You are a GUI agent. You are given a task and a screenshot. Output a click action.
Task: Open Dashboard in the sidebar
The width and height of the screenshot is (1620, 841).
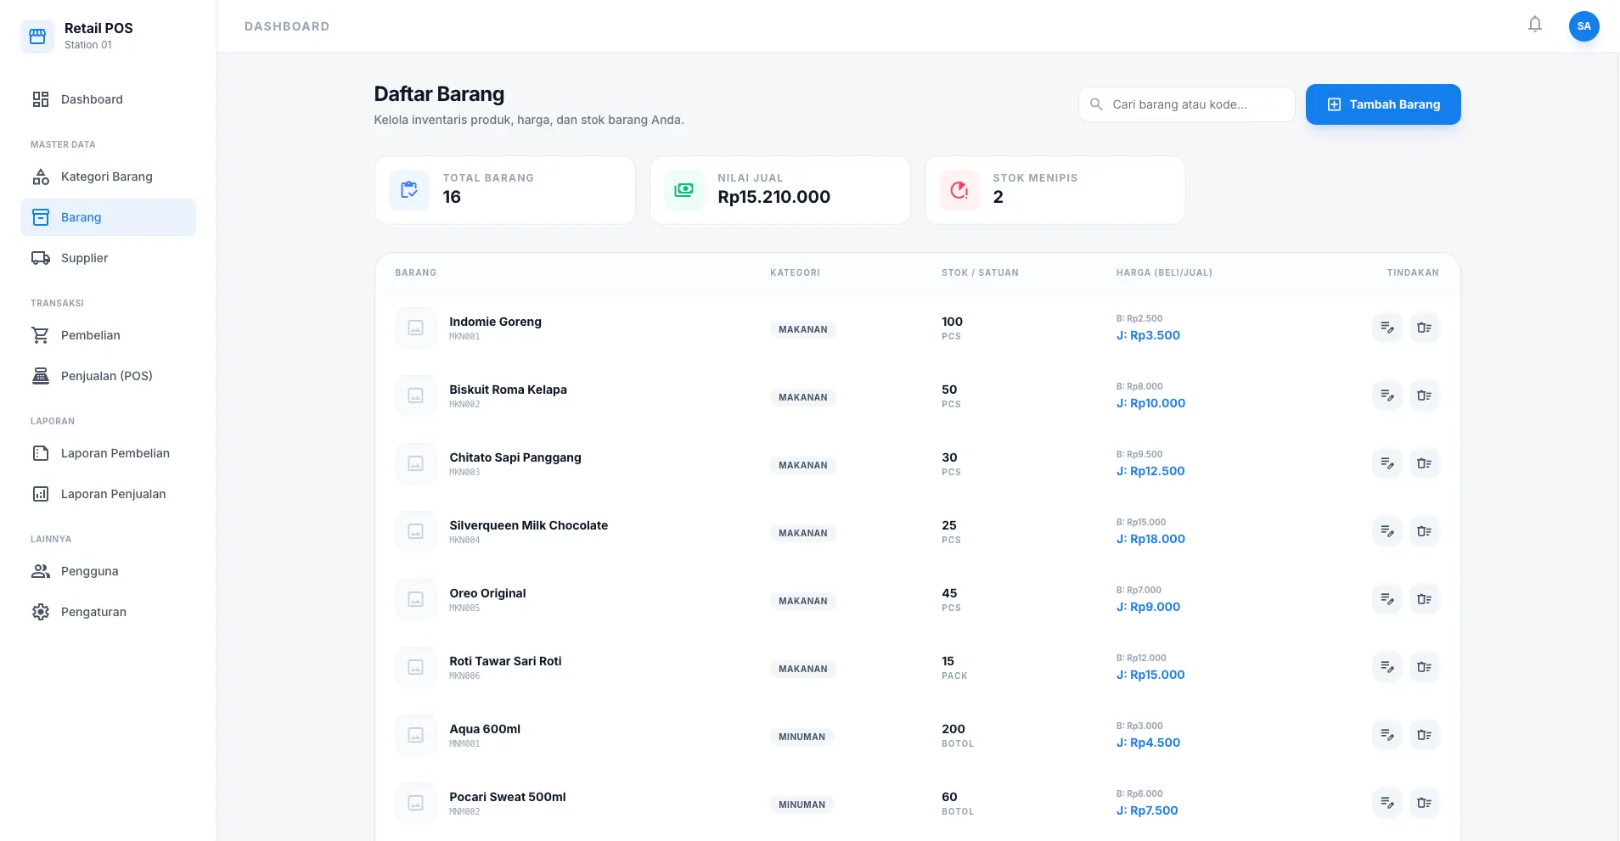(92, 99)
